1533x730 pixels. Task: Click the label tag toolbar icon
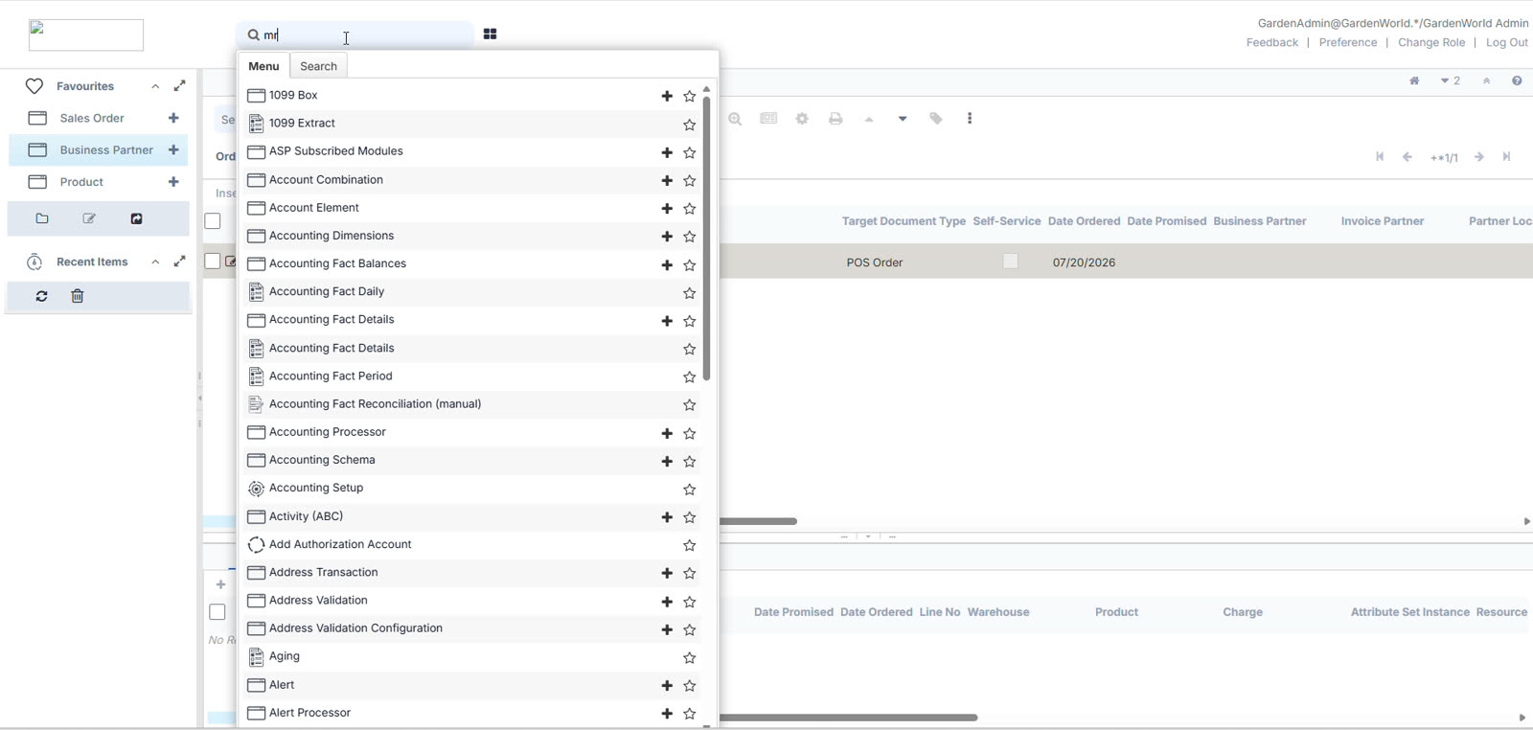[x=936, y=119]
